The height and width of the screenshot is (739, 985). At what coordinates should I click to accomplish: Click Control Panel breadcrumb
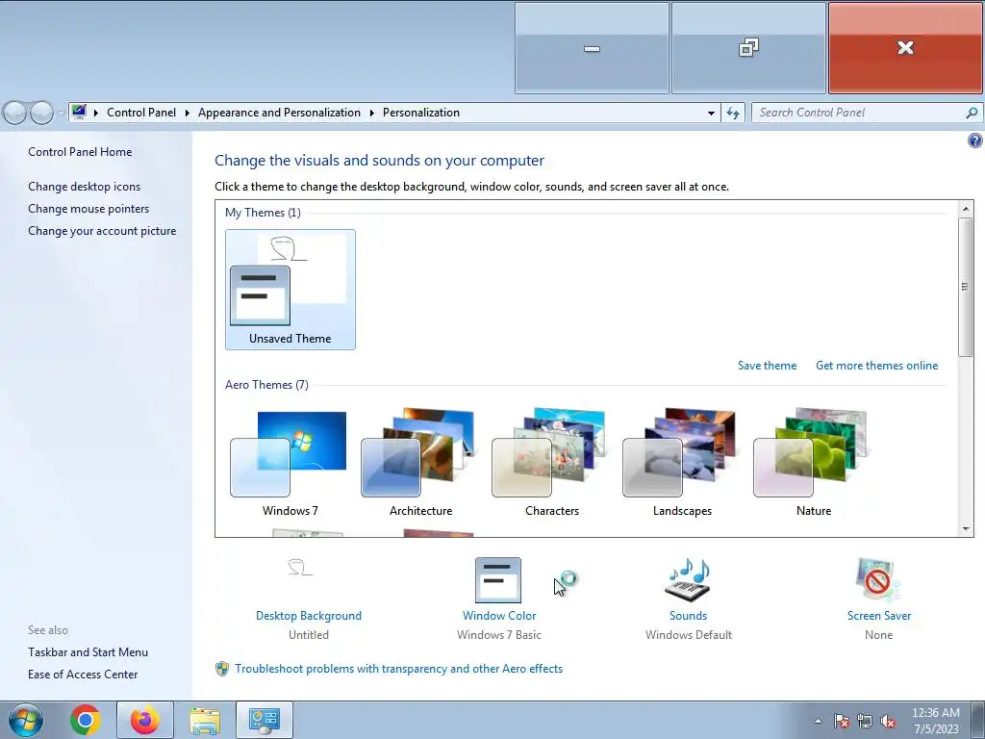141,113
